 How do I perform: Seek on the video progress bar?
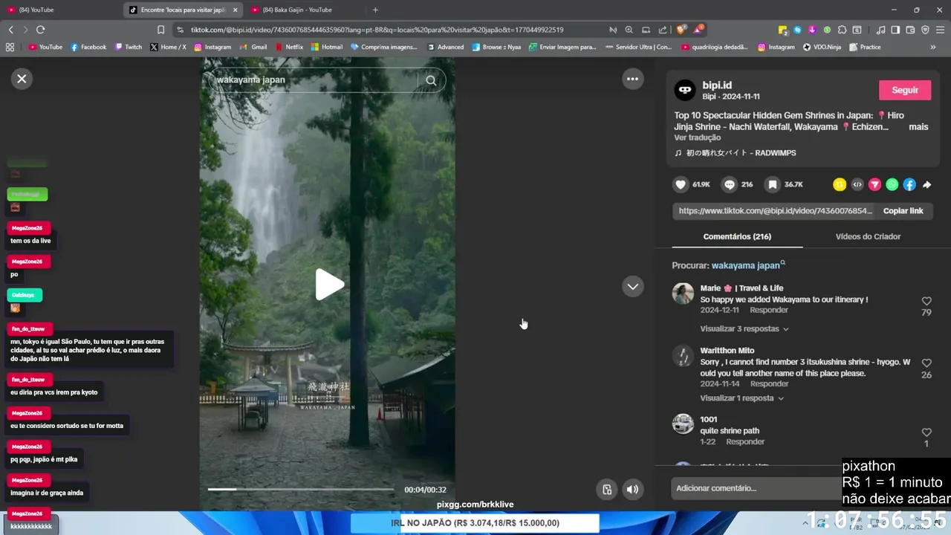(x=301, y=489)
